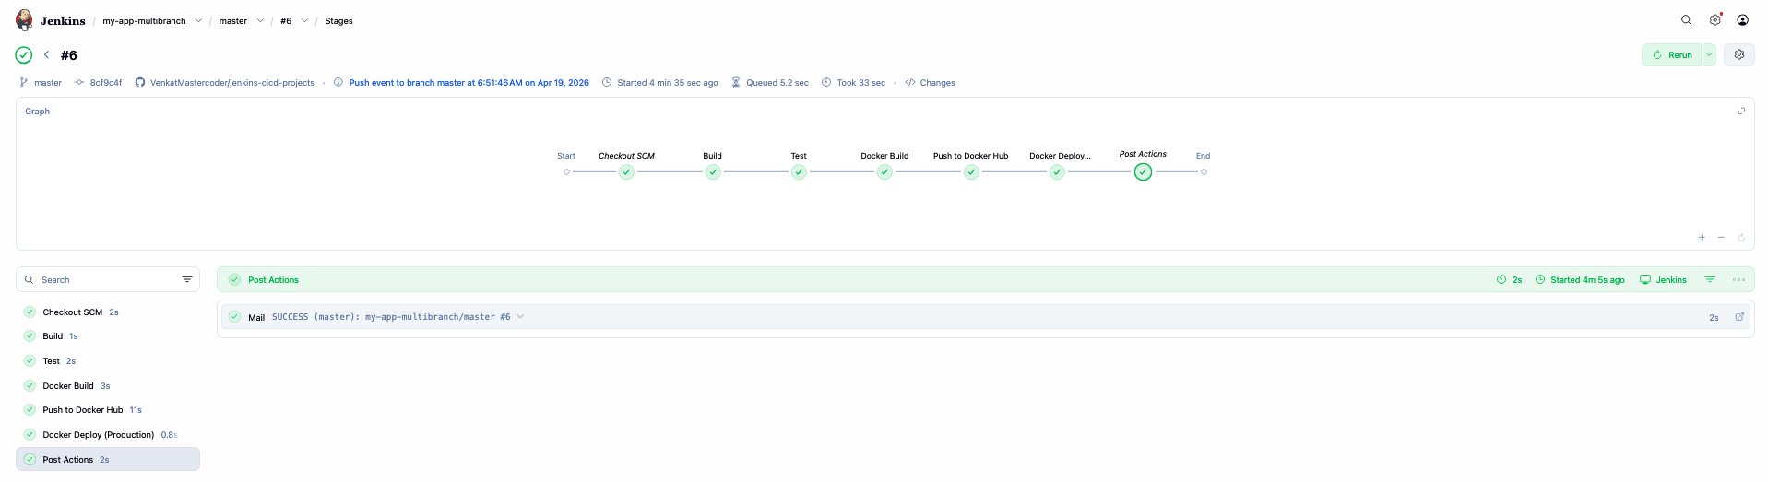
Task: Click 'Queued 5.2 sec' text
Action: point(777,83)
